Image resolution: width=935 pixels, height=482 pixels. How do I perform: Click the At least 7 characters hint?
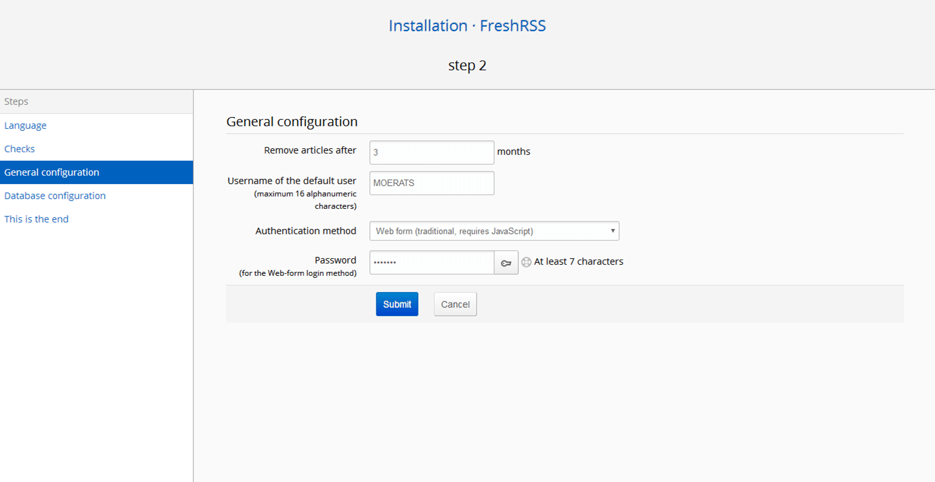[x=579, y=261]
